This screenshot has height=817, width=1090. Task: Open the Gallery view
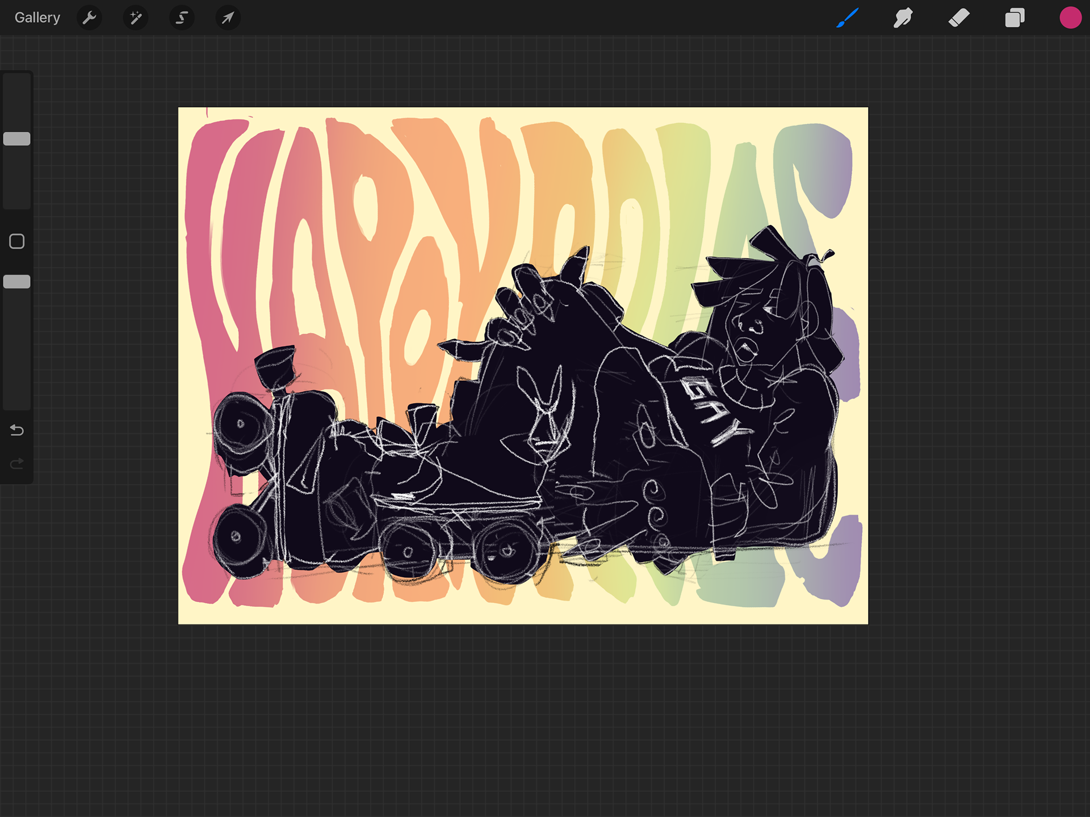click(37, 18)
